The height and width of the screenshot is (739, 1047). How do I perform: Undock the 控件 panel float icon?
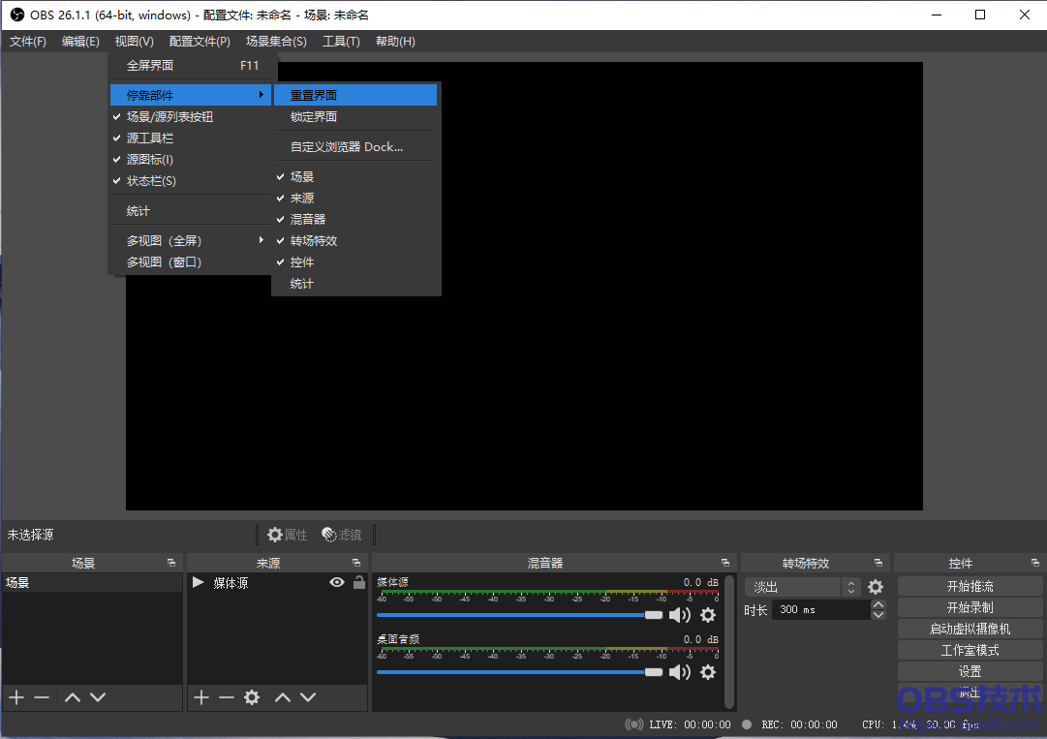click(x=1035, y=563)
